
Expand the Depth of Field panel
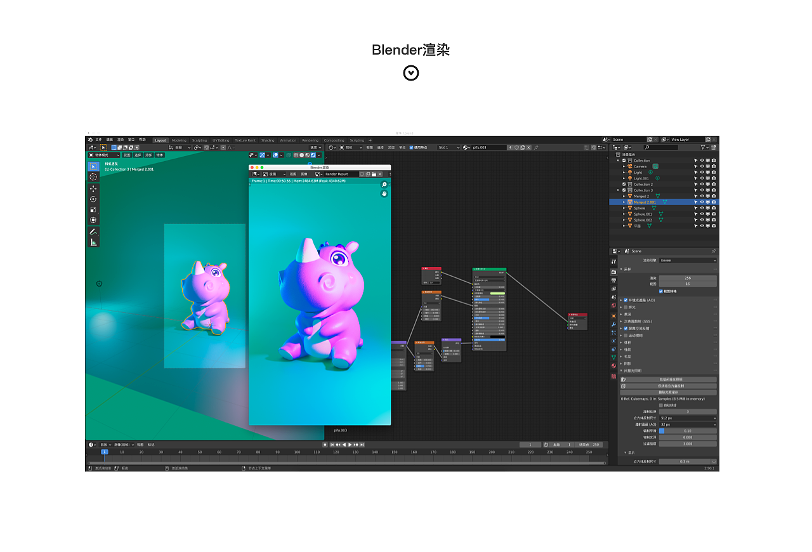[x=621, y=314]
